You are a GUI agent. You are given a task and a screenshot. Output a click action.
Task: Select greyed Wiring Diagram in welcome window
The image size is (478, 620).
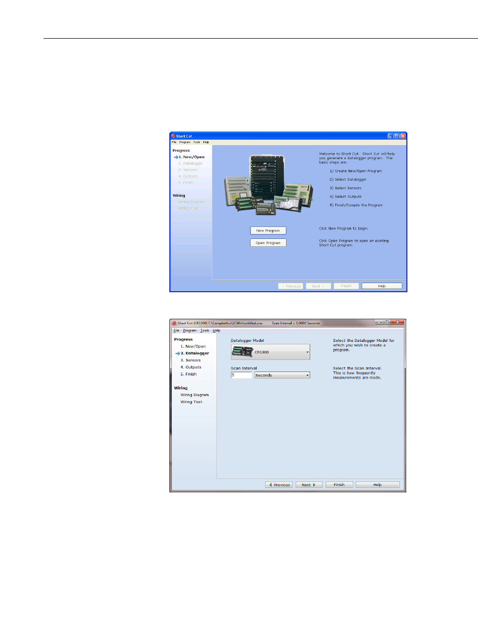(x=191, y=202)
